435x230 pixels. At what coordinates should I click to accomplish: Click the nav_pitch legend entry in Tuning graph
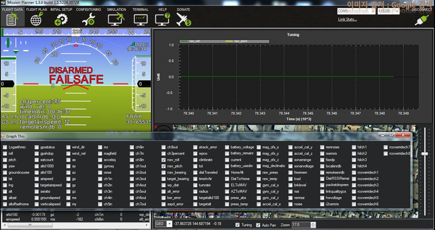click(x=237, y=41)
